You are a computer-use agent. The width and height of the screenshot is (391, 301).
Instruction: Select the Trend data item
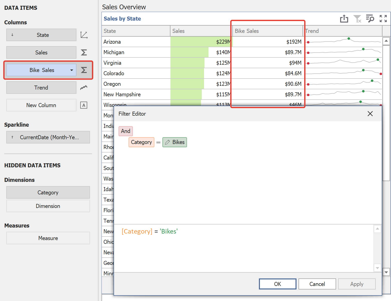(x=41, y=88)
